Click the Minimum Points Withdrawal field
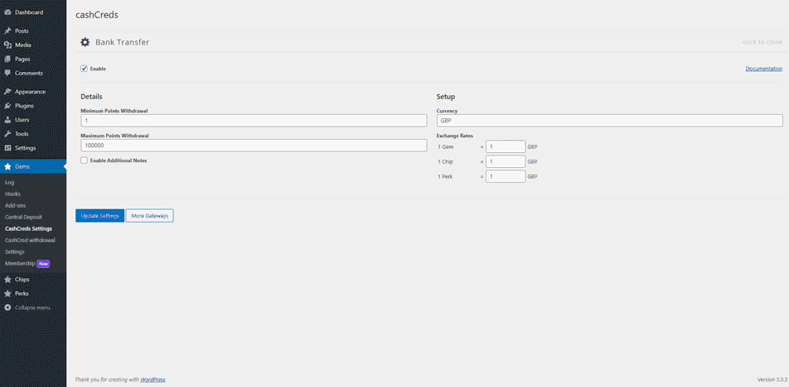The height and width of the screenshot is (387, 789). point(254,121)
